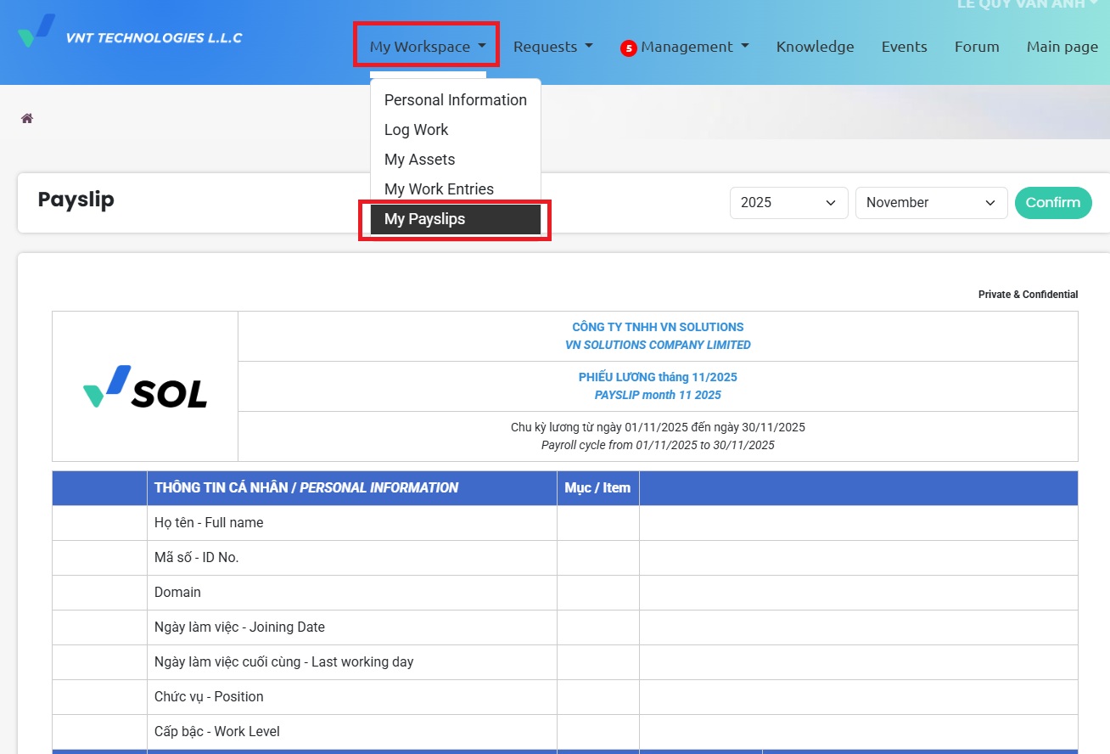Open the month selector showing November
The width and height of the screenshot is (1110, 754).
tap(931, 203)
